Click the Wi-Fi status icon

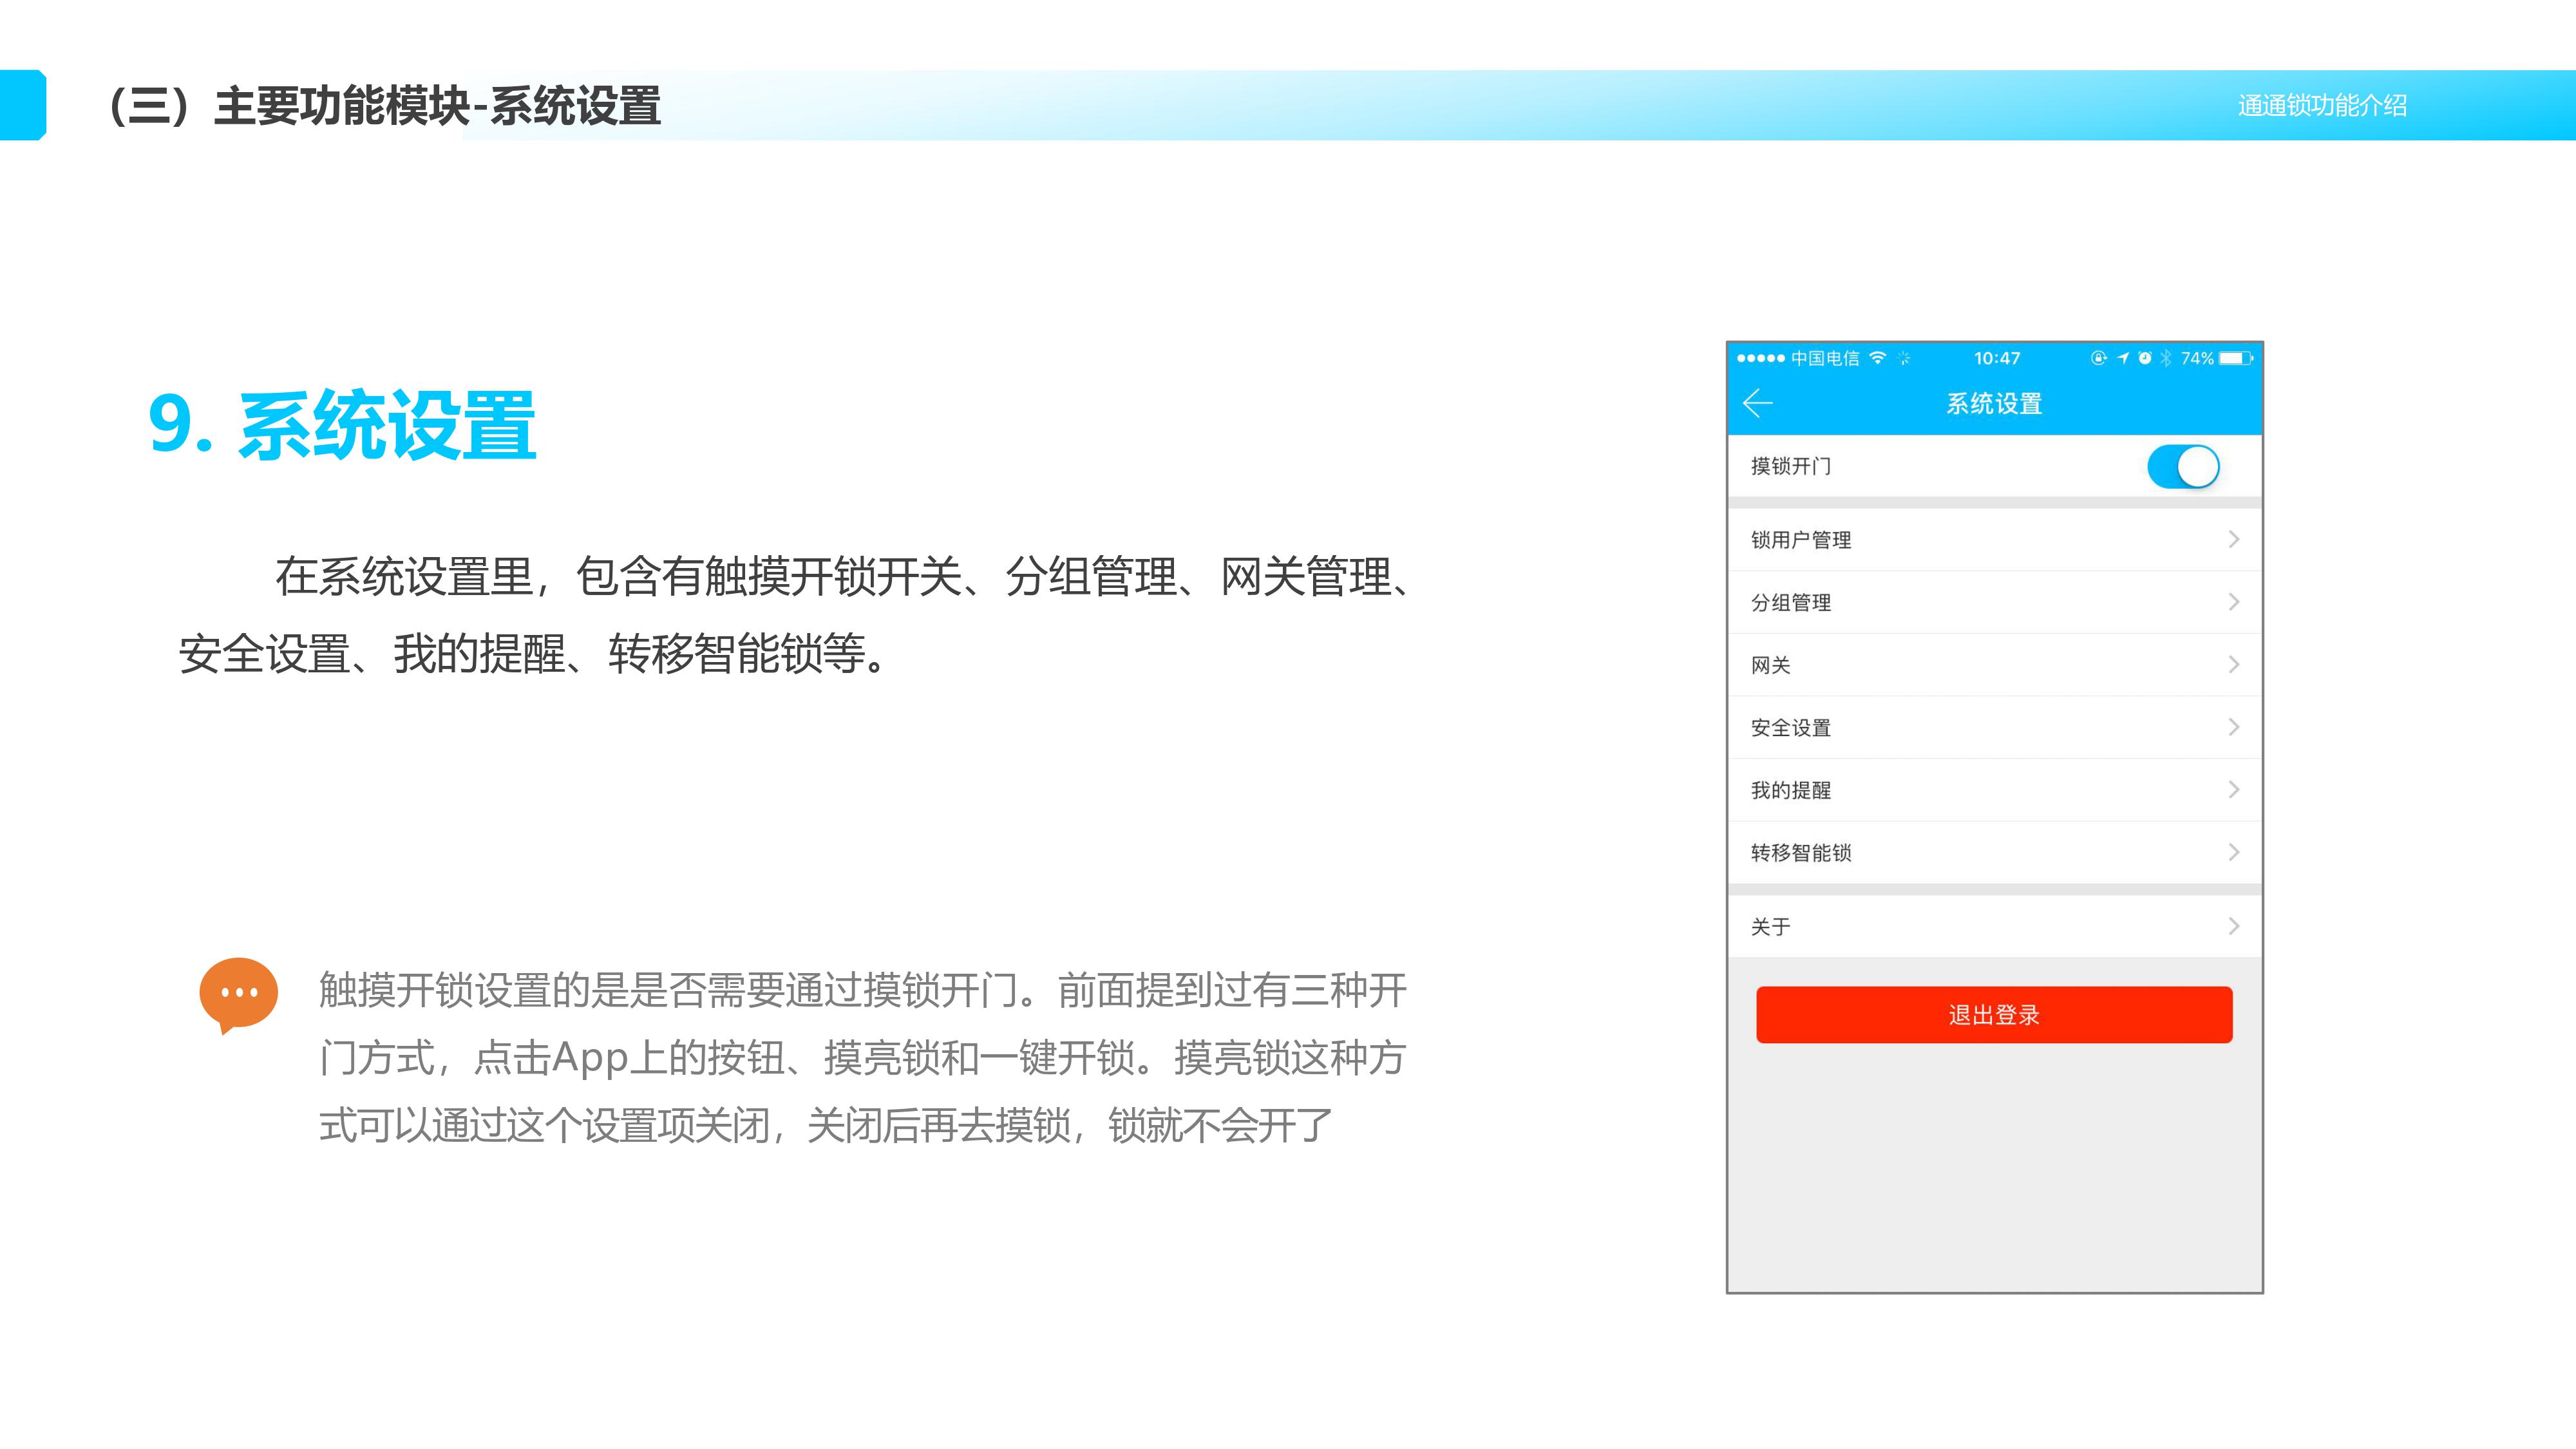click(1877, 358)
